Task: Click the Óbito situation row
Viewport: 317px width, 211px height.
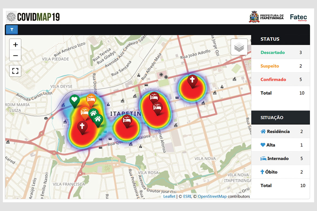Action: [280, 172]
